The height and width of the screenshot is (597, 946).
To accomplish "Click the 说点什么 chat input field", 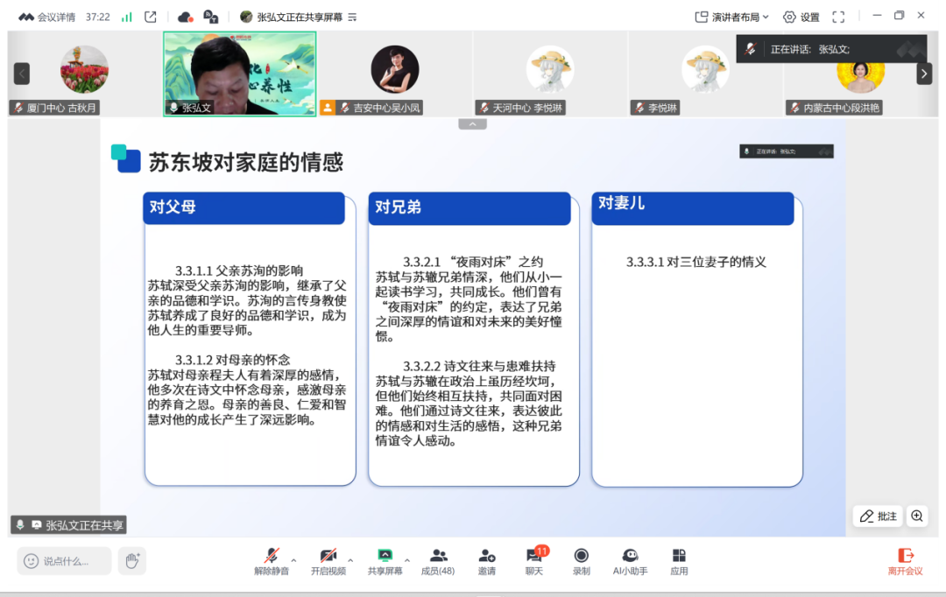I will [65, 561].
